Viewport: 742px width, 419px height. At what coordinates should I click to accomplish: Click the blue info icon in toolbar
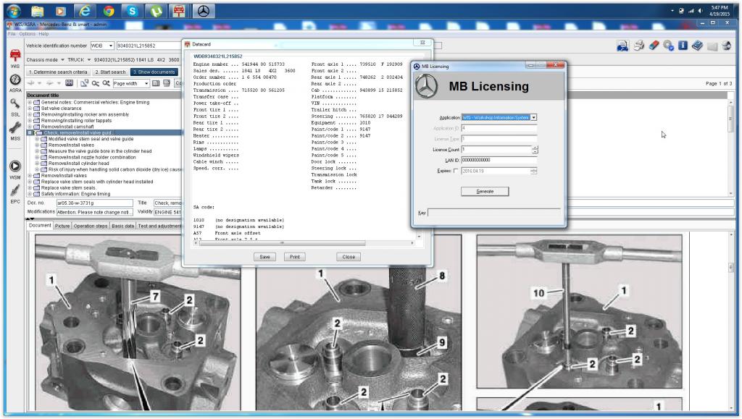pyautogui.click(x=682, y=47)
